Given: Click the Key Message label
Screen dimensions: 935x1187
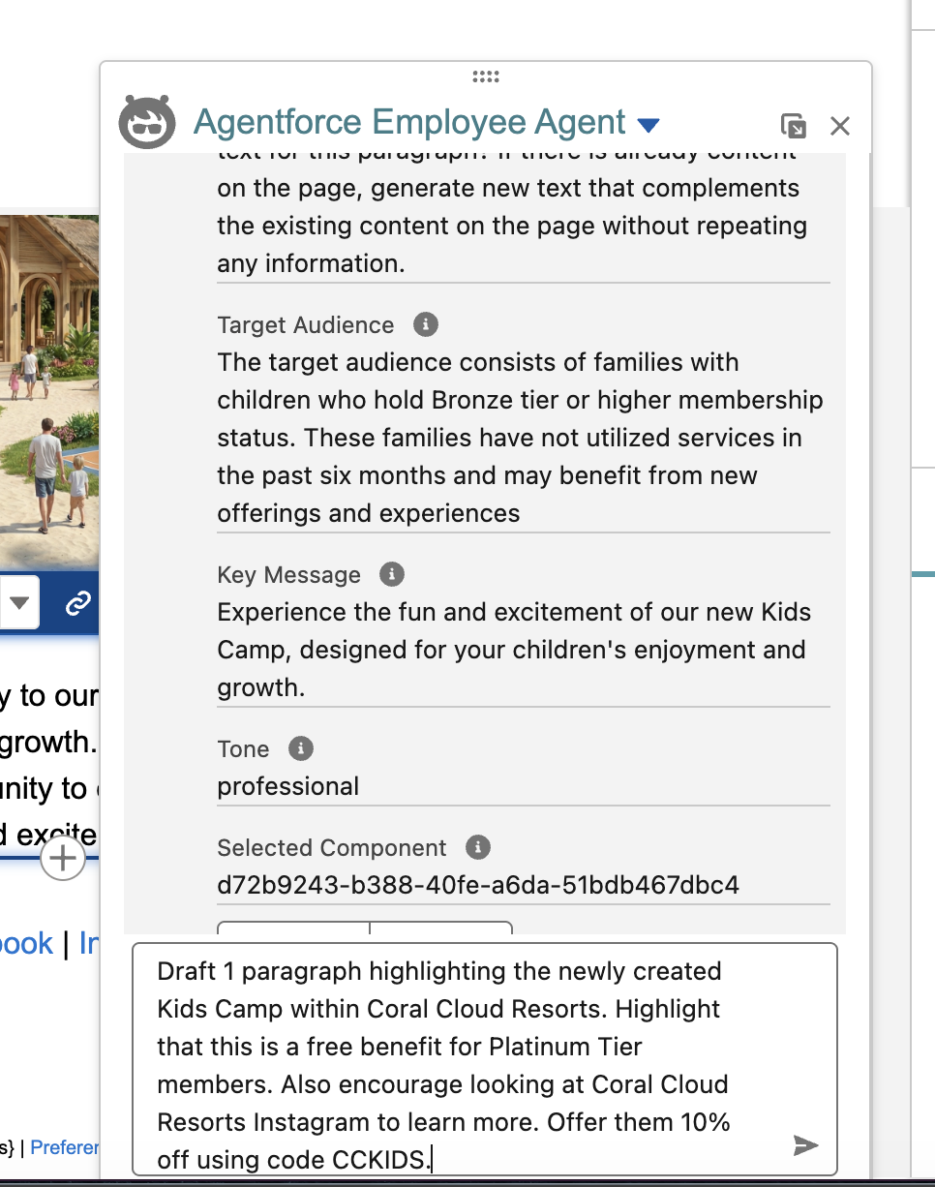Looking at the screenshot, I should click(289, 575).
